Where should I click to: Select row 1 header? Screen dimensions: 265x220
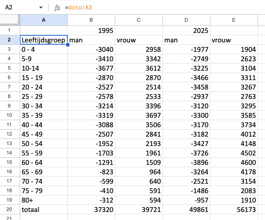[x=10, y=31]
